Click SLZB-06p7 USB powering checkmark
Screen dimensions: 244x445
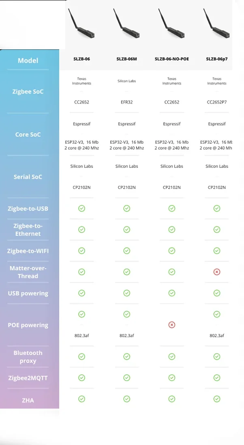217,293
